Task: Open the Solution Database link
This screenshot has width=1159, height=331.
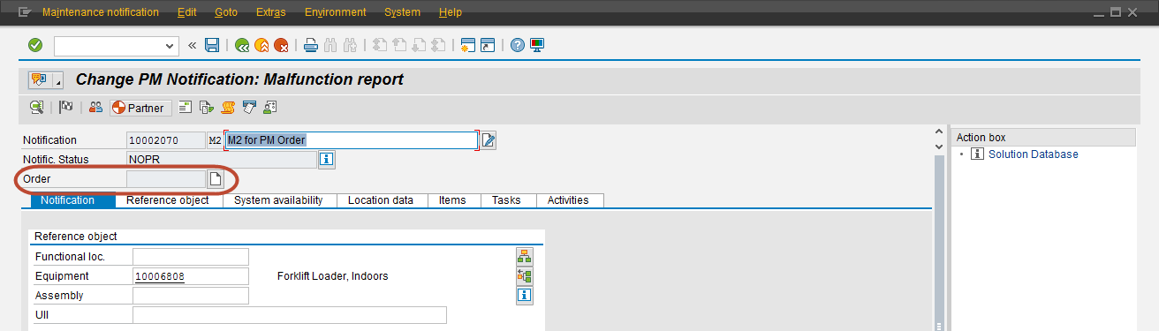Action: coord(1033,154)
